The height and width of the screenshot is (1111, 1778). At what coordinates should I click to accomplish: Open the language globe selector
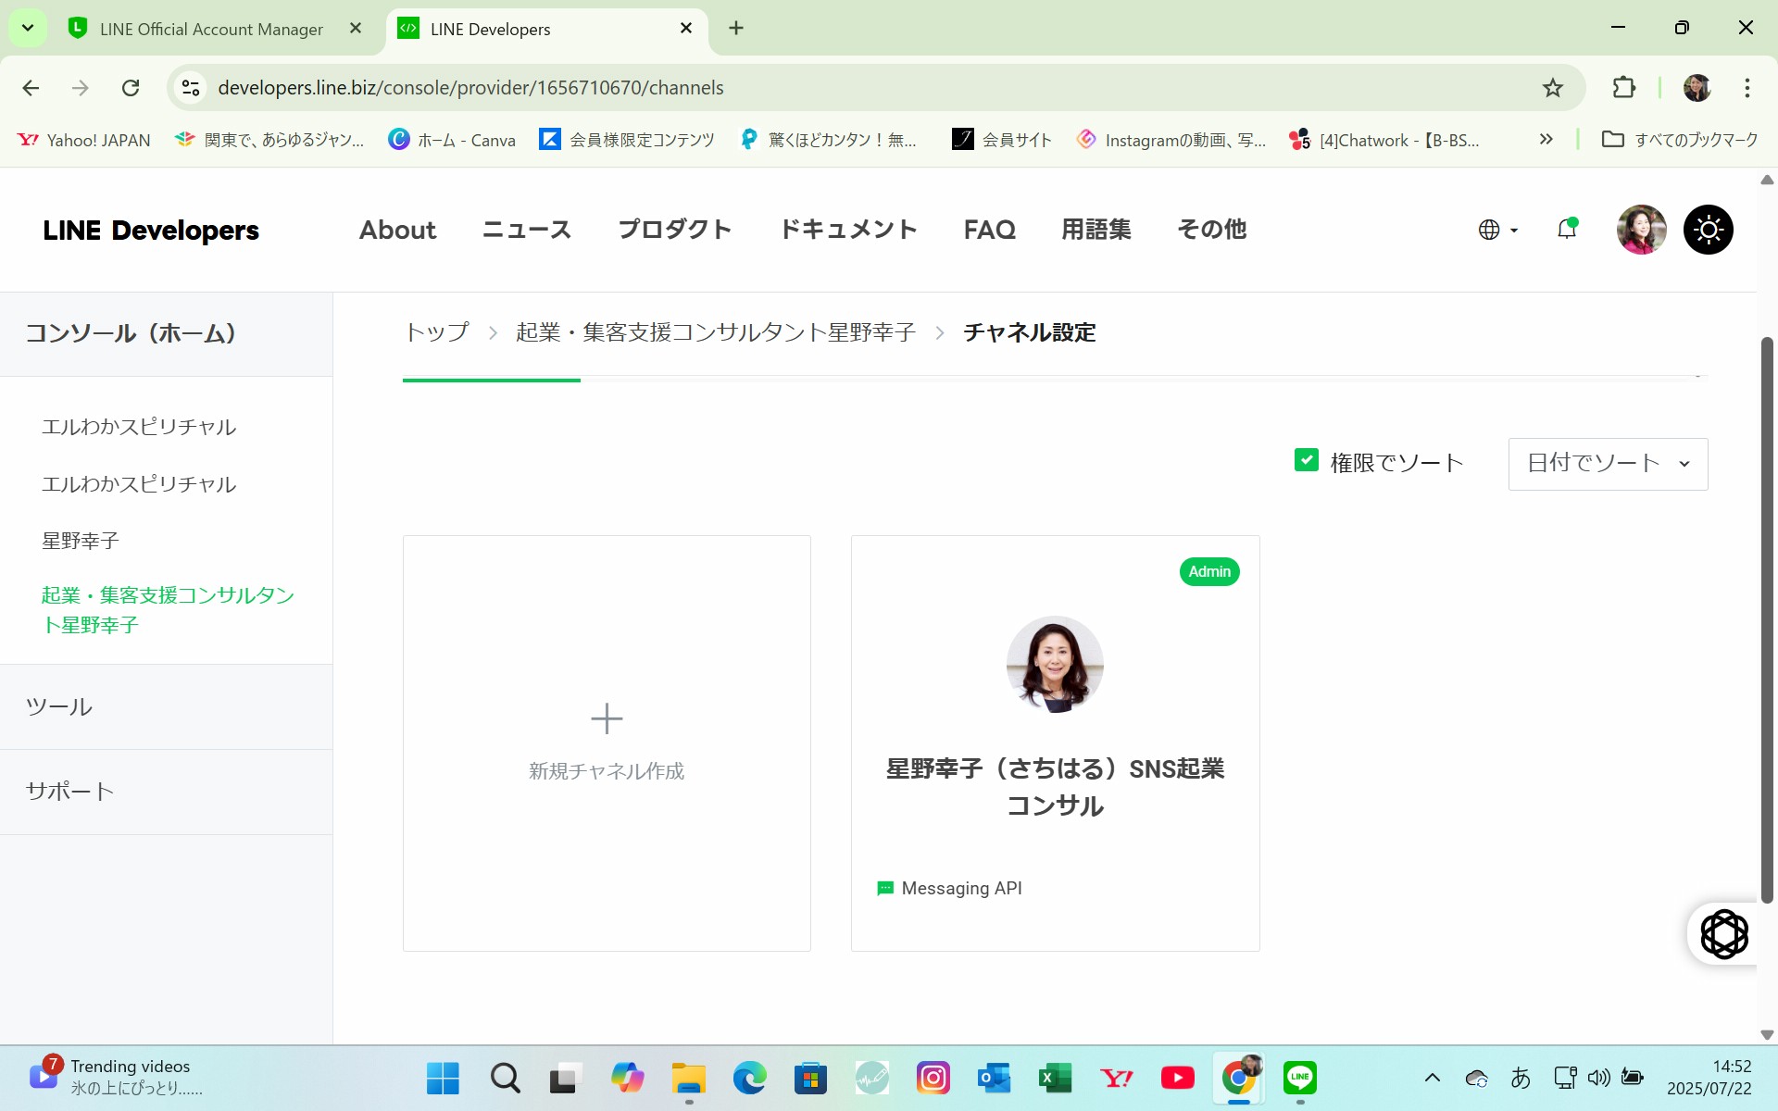point(1497,230)
